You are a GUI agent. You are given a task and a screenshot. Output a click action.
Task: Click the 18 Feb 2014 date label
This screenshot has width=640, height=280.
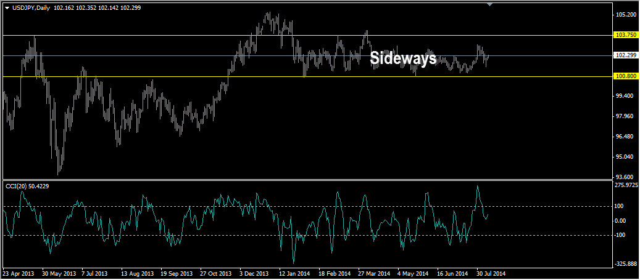click(335, 273)
